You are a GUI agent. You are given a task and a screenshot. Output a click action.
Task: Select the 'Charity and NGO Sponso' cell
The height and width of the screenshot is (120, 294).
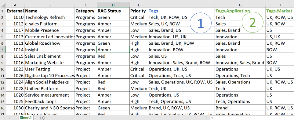click(49, 108)
